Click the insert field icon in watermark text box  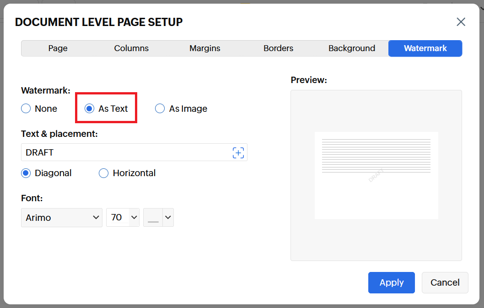click(238, 153)
